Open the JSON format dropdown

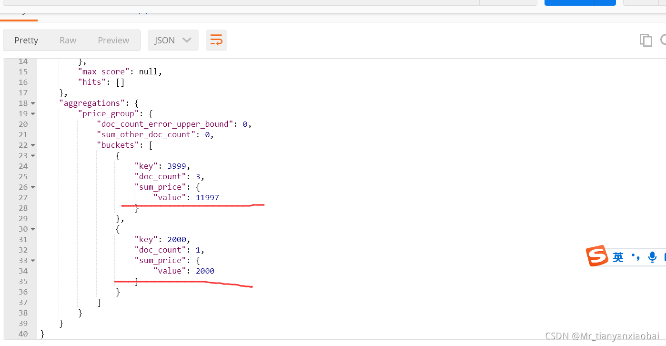tap(173, 41)
